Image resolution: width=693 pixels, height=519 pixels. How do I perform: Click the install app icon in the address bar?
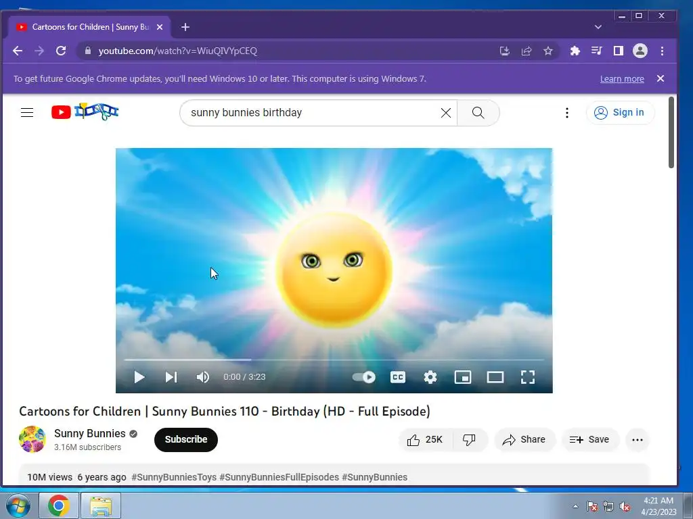click(505, 51)
